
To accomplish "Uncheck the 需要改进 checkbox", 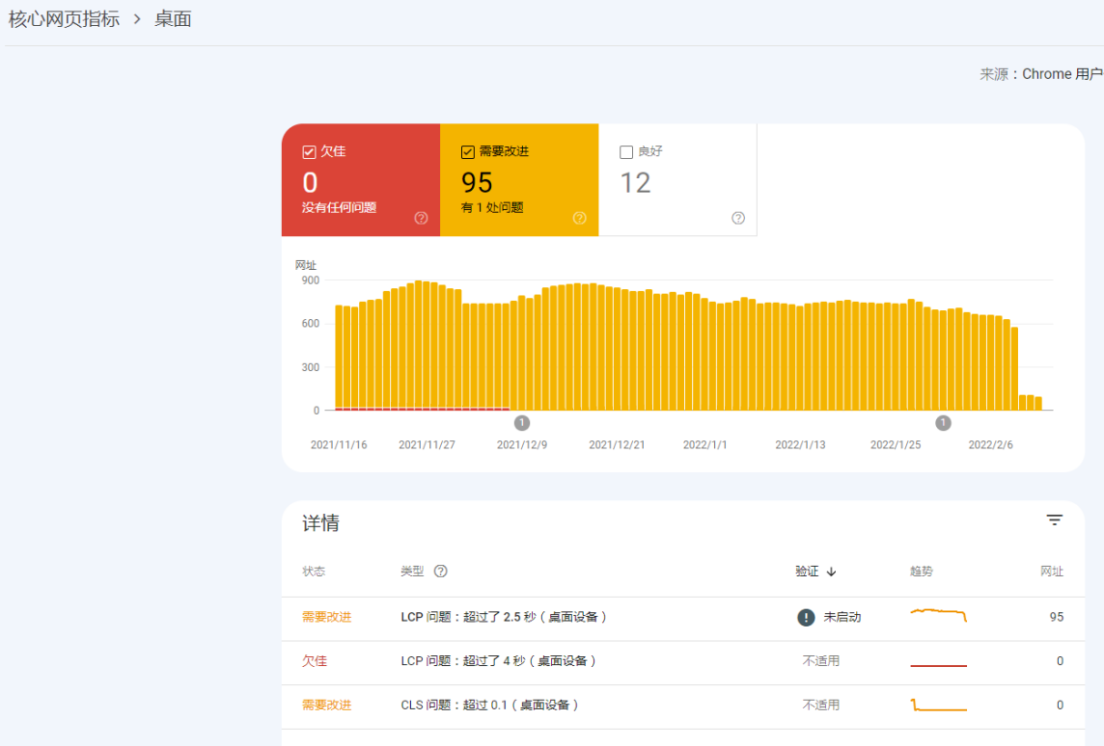I will pyautogui.click(x=467, y=150).
